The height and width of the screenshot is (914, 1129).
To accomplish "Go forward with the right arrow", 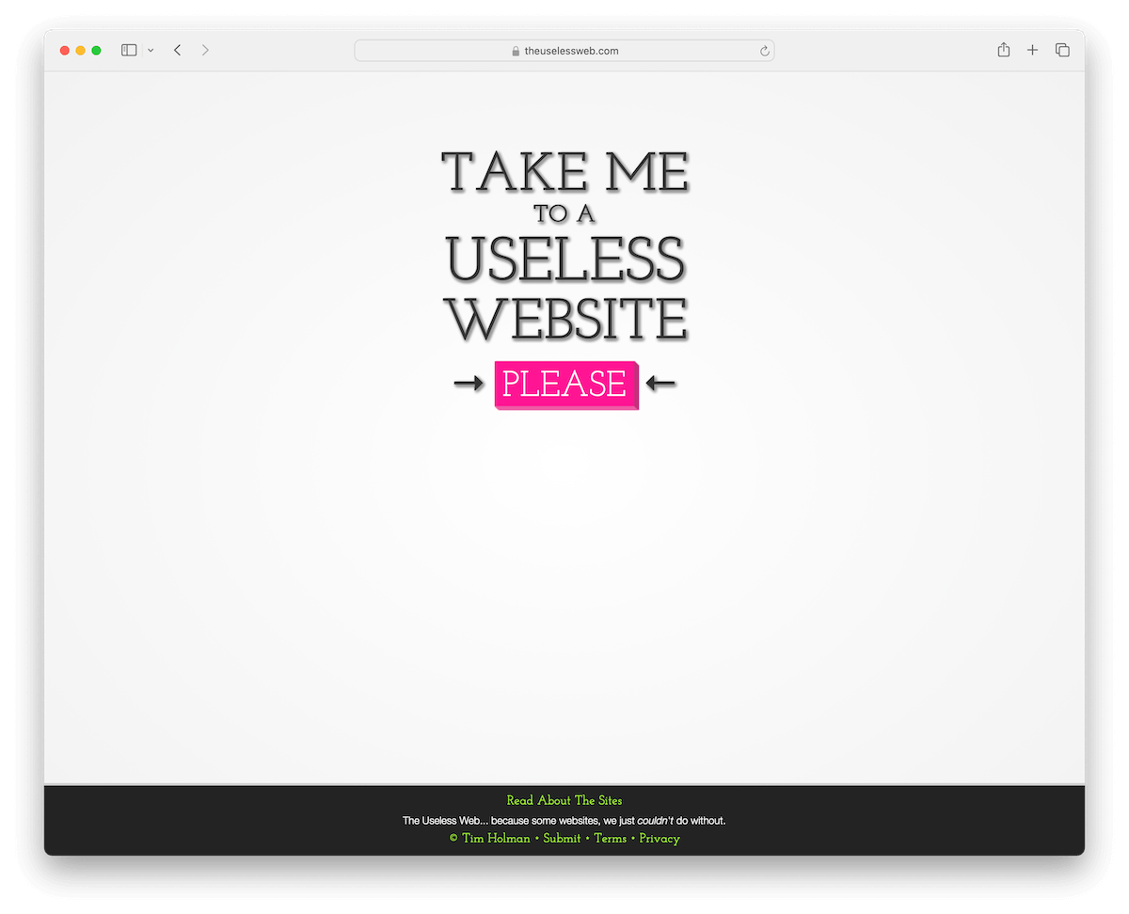I will (205, 50).
